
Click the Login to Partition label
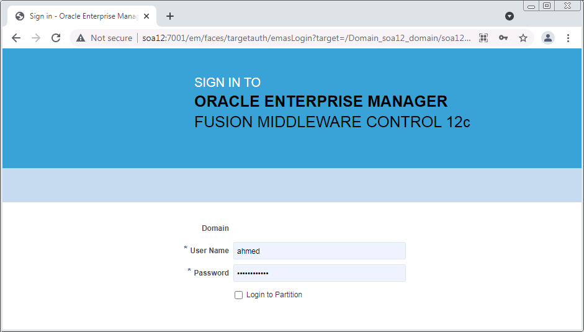[274, 295]
